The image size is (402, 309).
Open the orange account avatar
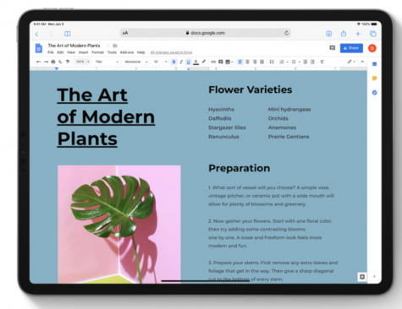tap(372, 48)
